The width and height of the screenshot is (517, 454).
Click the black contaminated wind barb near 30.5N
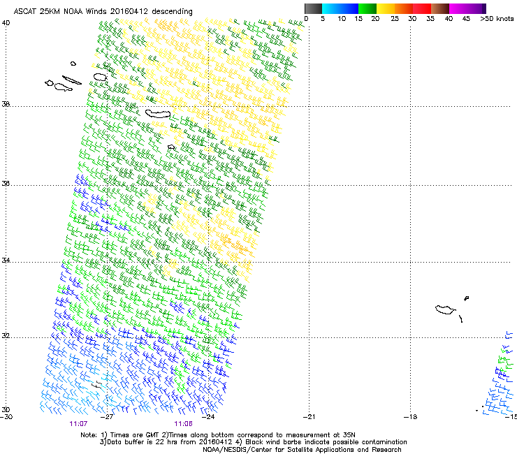[x=96, y=384]
